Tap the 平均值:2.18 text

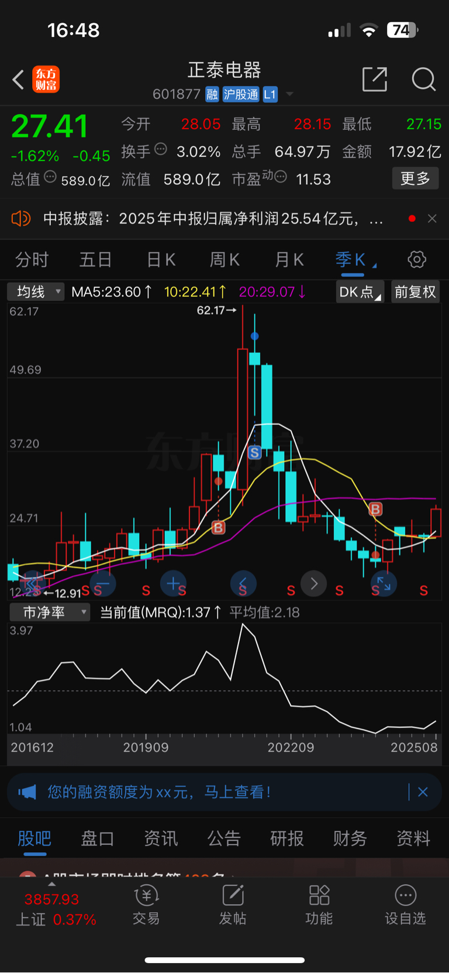pyautogui.click(x=264, y=612)
